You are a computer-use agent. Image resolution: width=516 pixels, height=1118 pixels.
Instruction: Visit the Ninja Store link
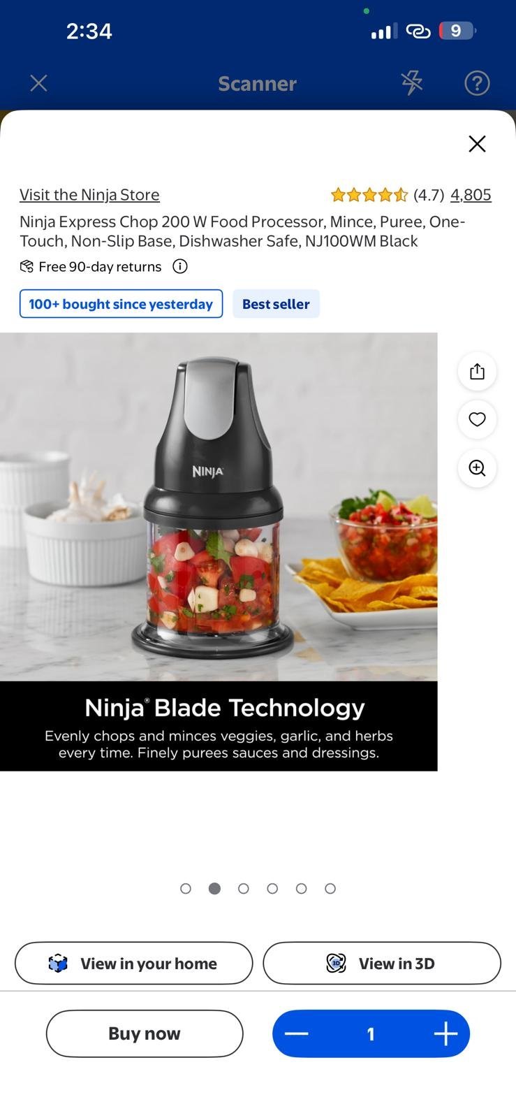[x=89, y=194]
